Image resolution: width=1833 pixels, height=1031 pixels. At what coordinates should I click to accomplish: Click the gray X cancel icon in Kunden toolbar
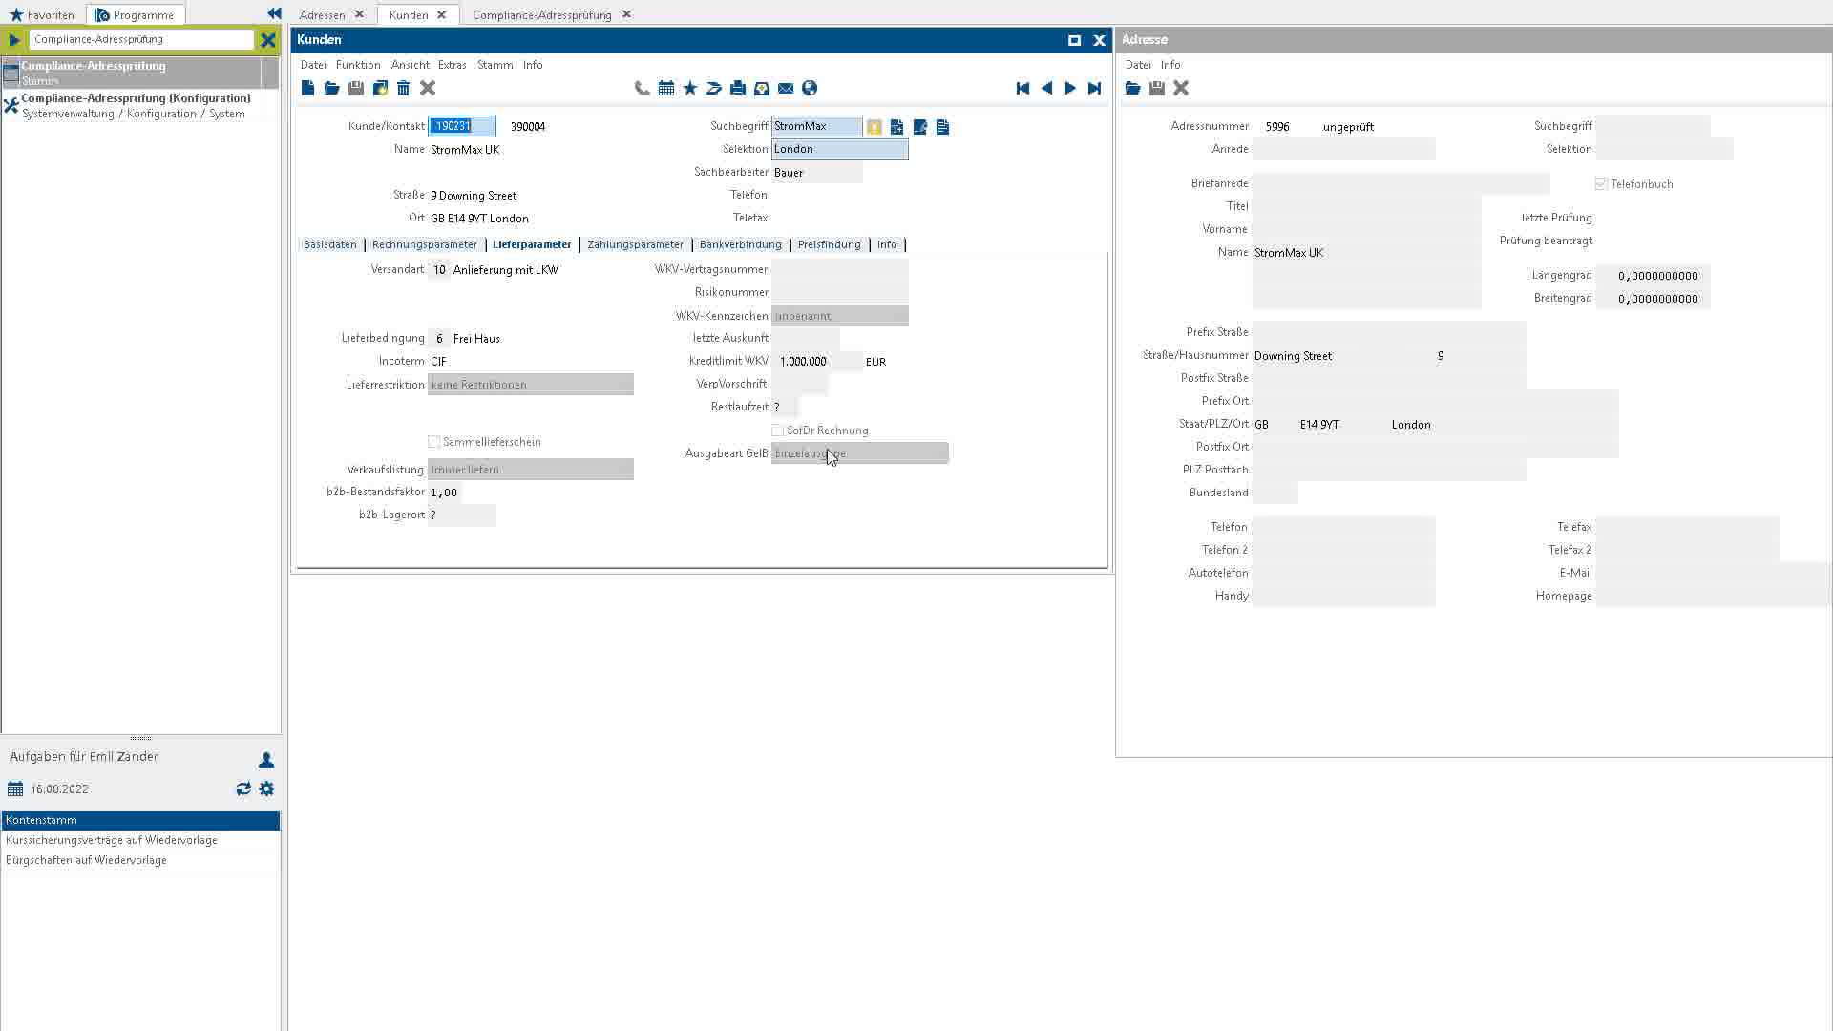pyautogui.click(x=428, y=88)
